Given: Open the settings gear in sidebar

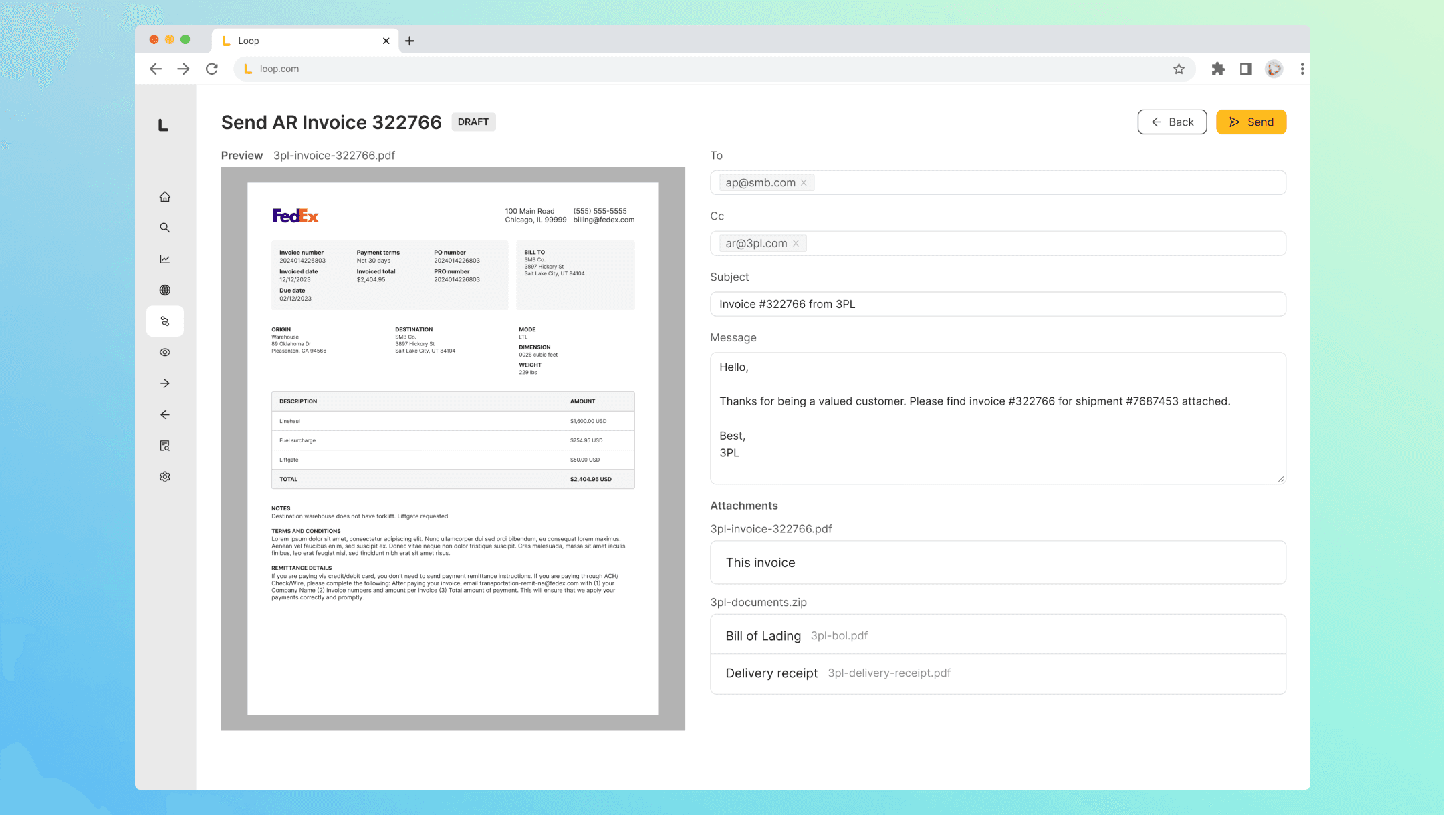Looking at the screenshot, I should (165, 477).
